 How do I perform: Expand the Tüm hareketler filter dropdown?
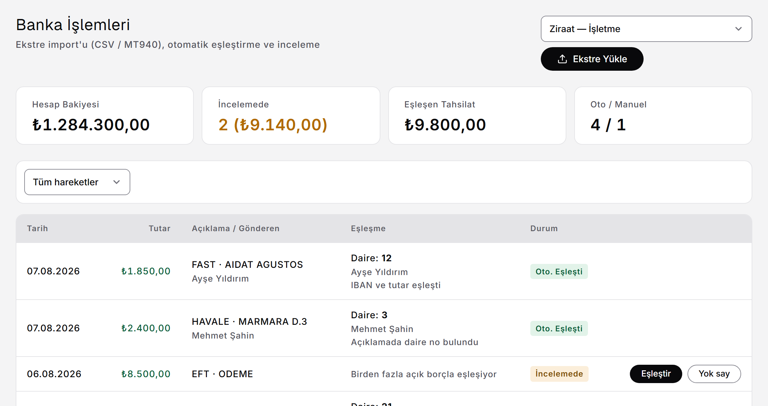point(77,182)
